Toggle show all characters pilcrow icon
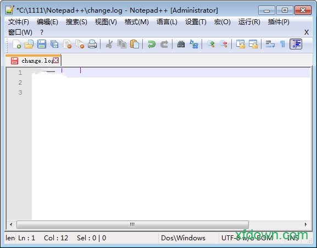Screen dimensions: 317x248 click(282, 44)
